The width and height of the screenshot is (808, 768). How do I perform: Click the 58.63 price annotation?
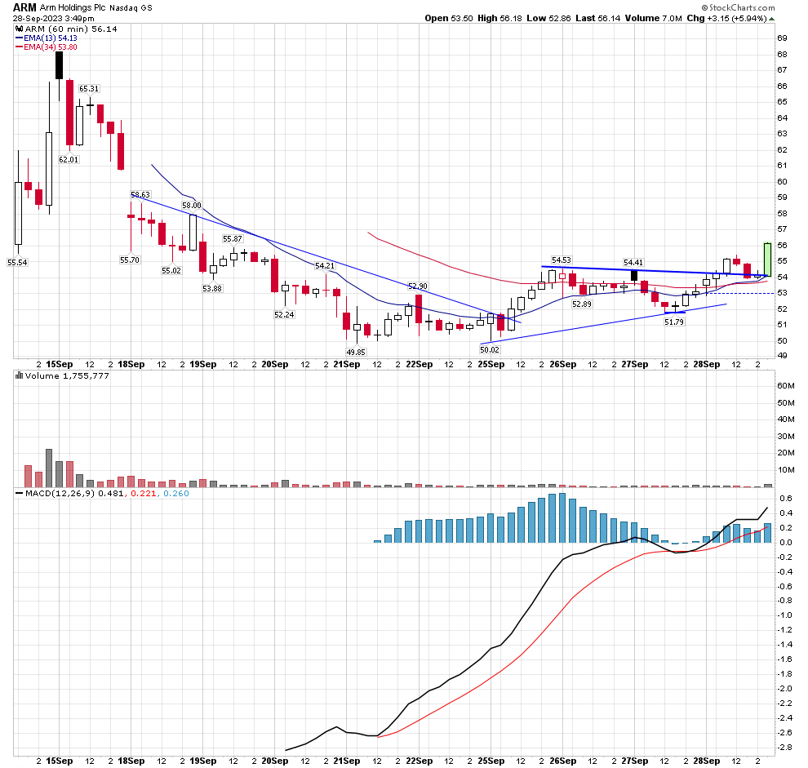click(x=140, y=195)
